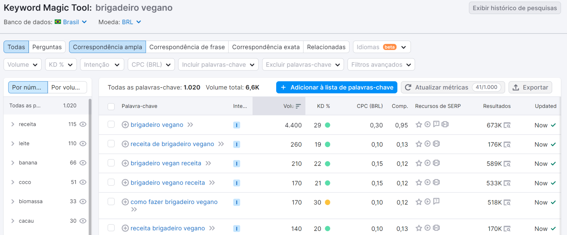Click the sidebar group list scrollbar
The height and width of the screenshot is (235, 567).
pyautogui.click(x=90, y=167)
